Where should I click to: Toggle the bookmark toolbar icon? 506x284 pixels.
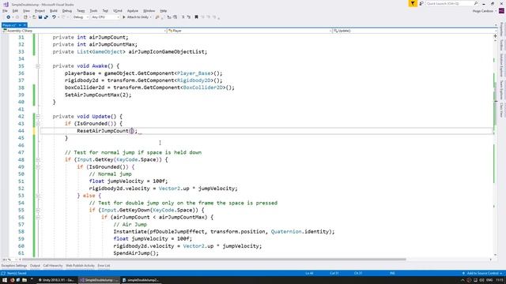coord(196,17)
